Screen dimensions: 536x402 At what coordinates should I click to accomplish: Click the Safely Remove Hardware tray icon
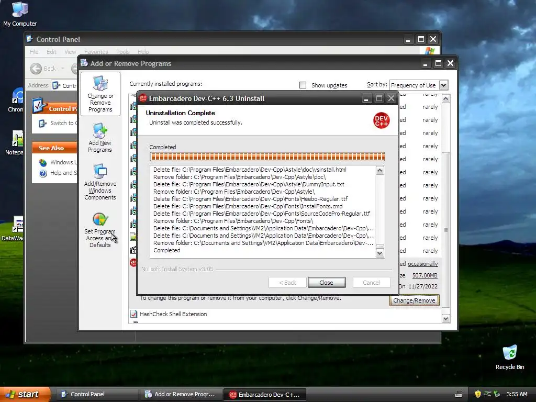(497, 394)
